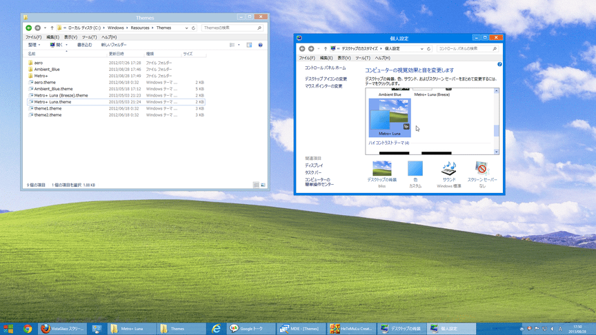Open 編集(E) menu in Themes window

coord(53,37)
